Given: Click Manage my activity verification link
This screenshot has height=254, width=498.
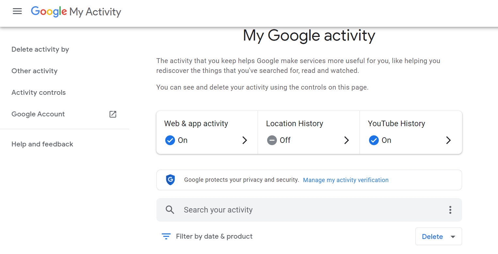Looking at the screenshot, I should click(346, 180).
